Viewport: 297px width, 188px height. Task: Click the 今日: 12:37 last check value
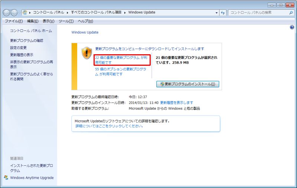[x=138, y=97]
